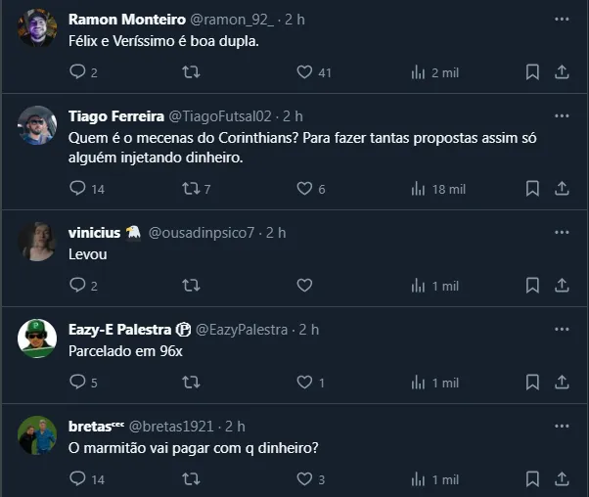Open more options for Ramon Monteiro's tweet

(562, 19)
